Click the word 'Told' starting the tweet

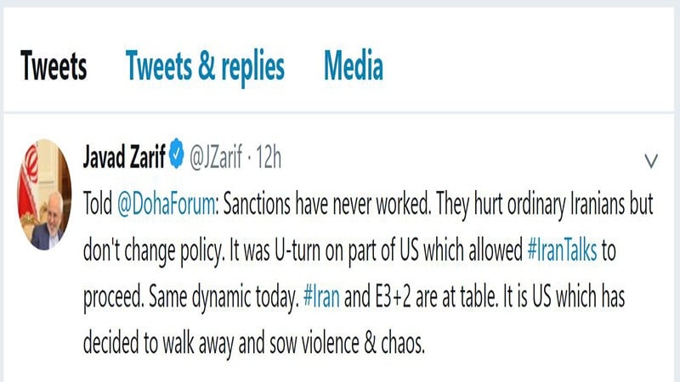(99, 207)
